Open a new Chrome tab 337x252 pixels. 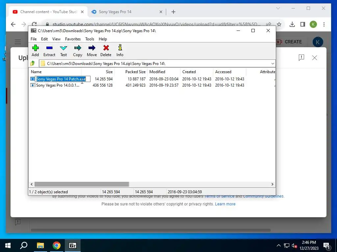point(173,12)
